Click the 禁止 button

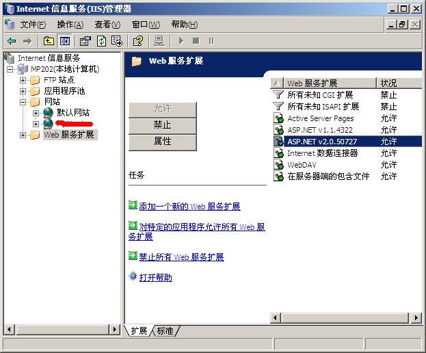pyautogui.click(x=162, y=125)
